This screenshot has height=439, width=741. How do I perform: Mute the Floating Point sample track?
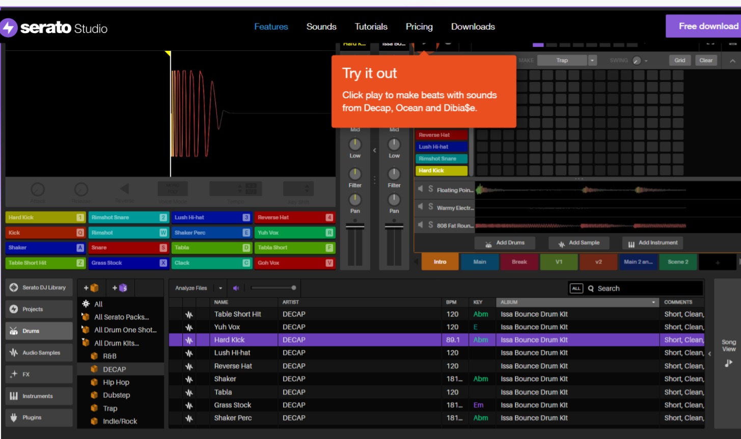(x=420, y=189)
